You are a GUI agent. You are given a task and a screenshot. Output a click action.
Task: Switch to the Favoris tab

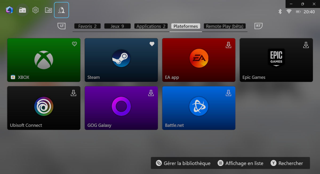[87, 26]
